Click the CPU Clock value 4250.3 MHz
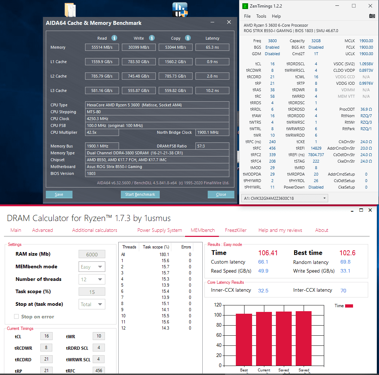Image resolution: width=379 pixels, height=375 pixels. point(157,119)
